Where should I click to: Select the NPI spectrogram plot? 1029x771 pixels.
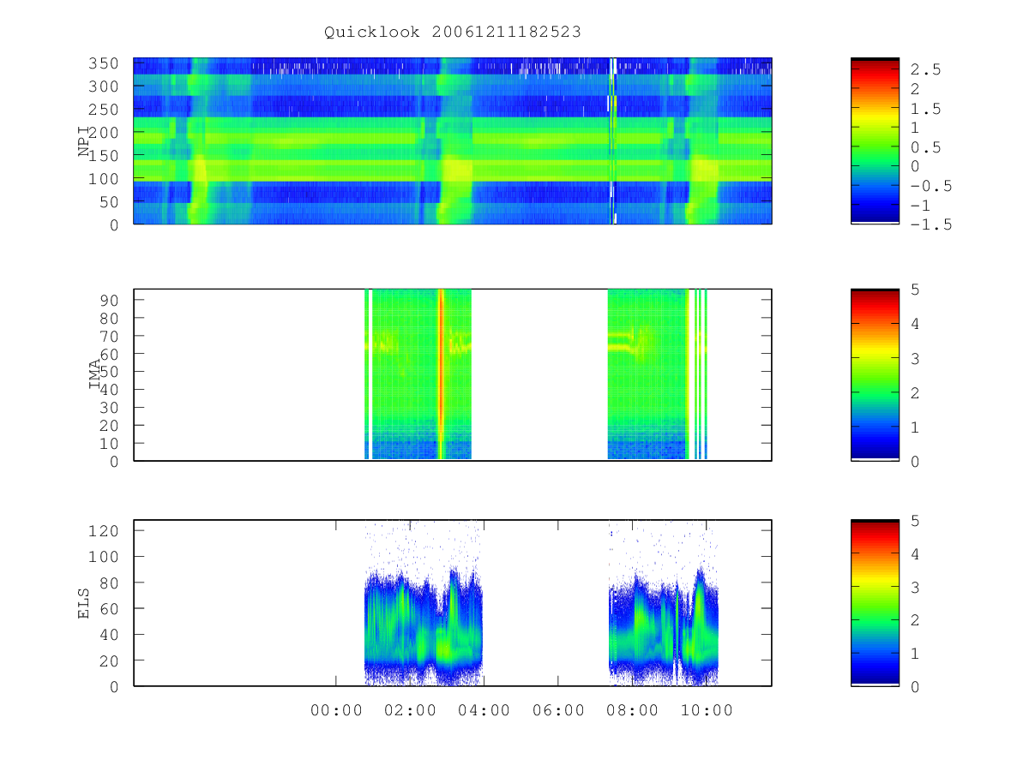(x=453, y=140)
